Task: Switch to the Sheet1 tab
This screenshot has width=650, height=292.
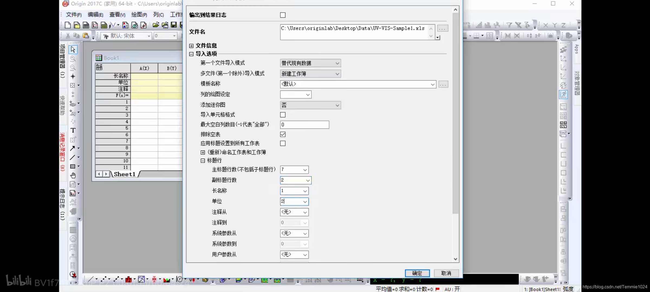Action: coord(124,174)
